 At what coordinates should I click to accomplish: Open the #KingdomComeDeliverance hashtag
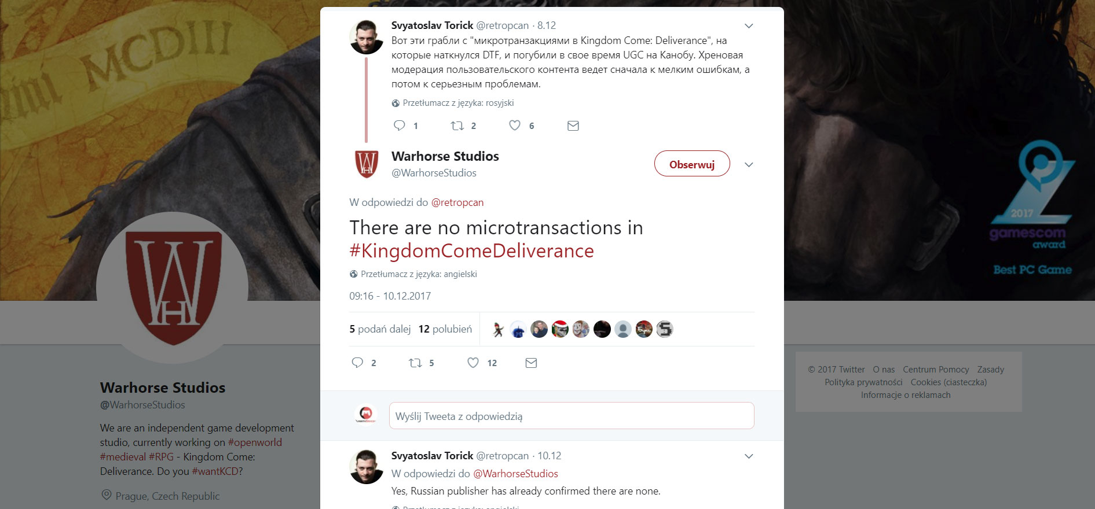[x=471, y=251]
